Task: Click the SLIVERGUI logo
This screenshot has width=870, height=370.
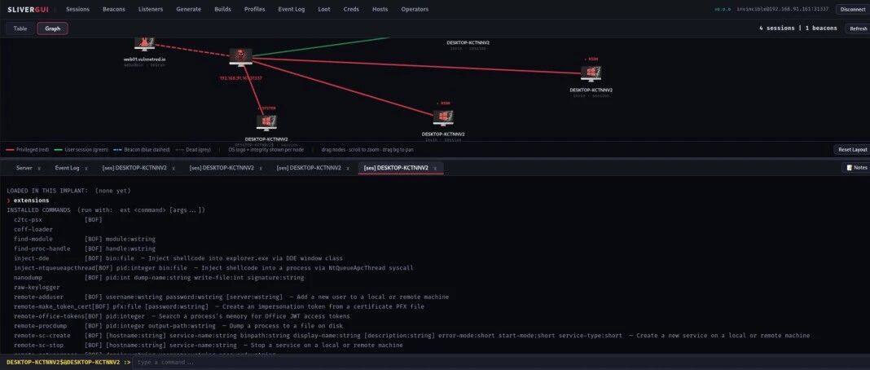Action: click(28, 10)
